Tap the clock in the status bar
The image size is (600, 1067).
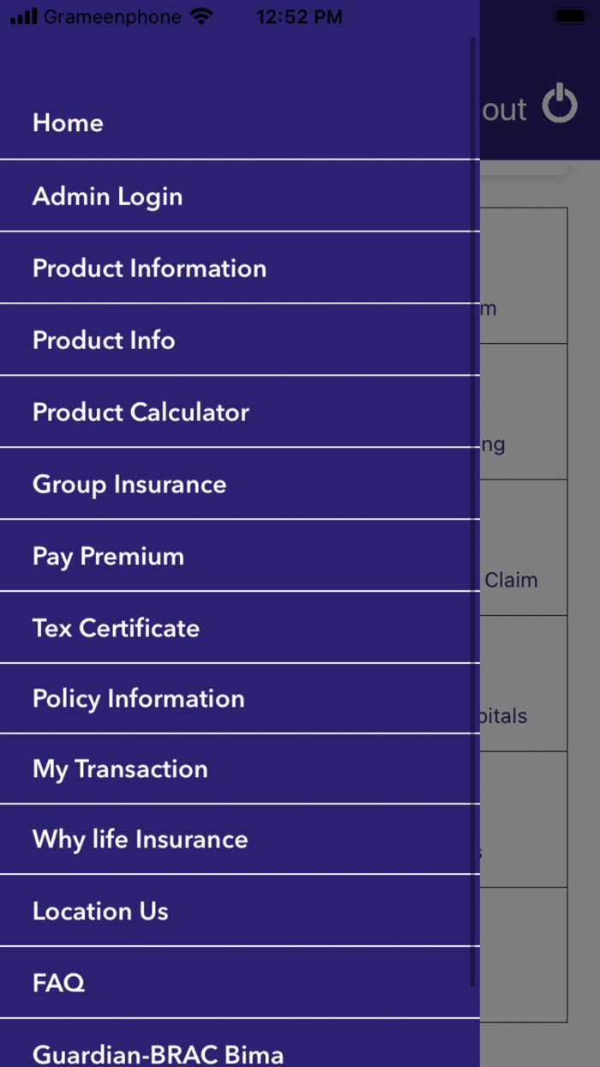tap(299, 15)
